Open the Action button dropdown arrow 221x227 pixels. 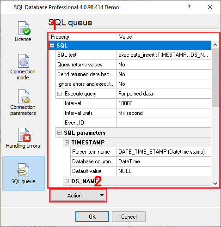click(102, 195)
